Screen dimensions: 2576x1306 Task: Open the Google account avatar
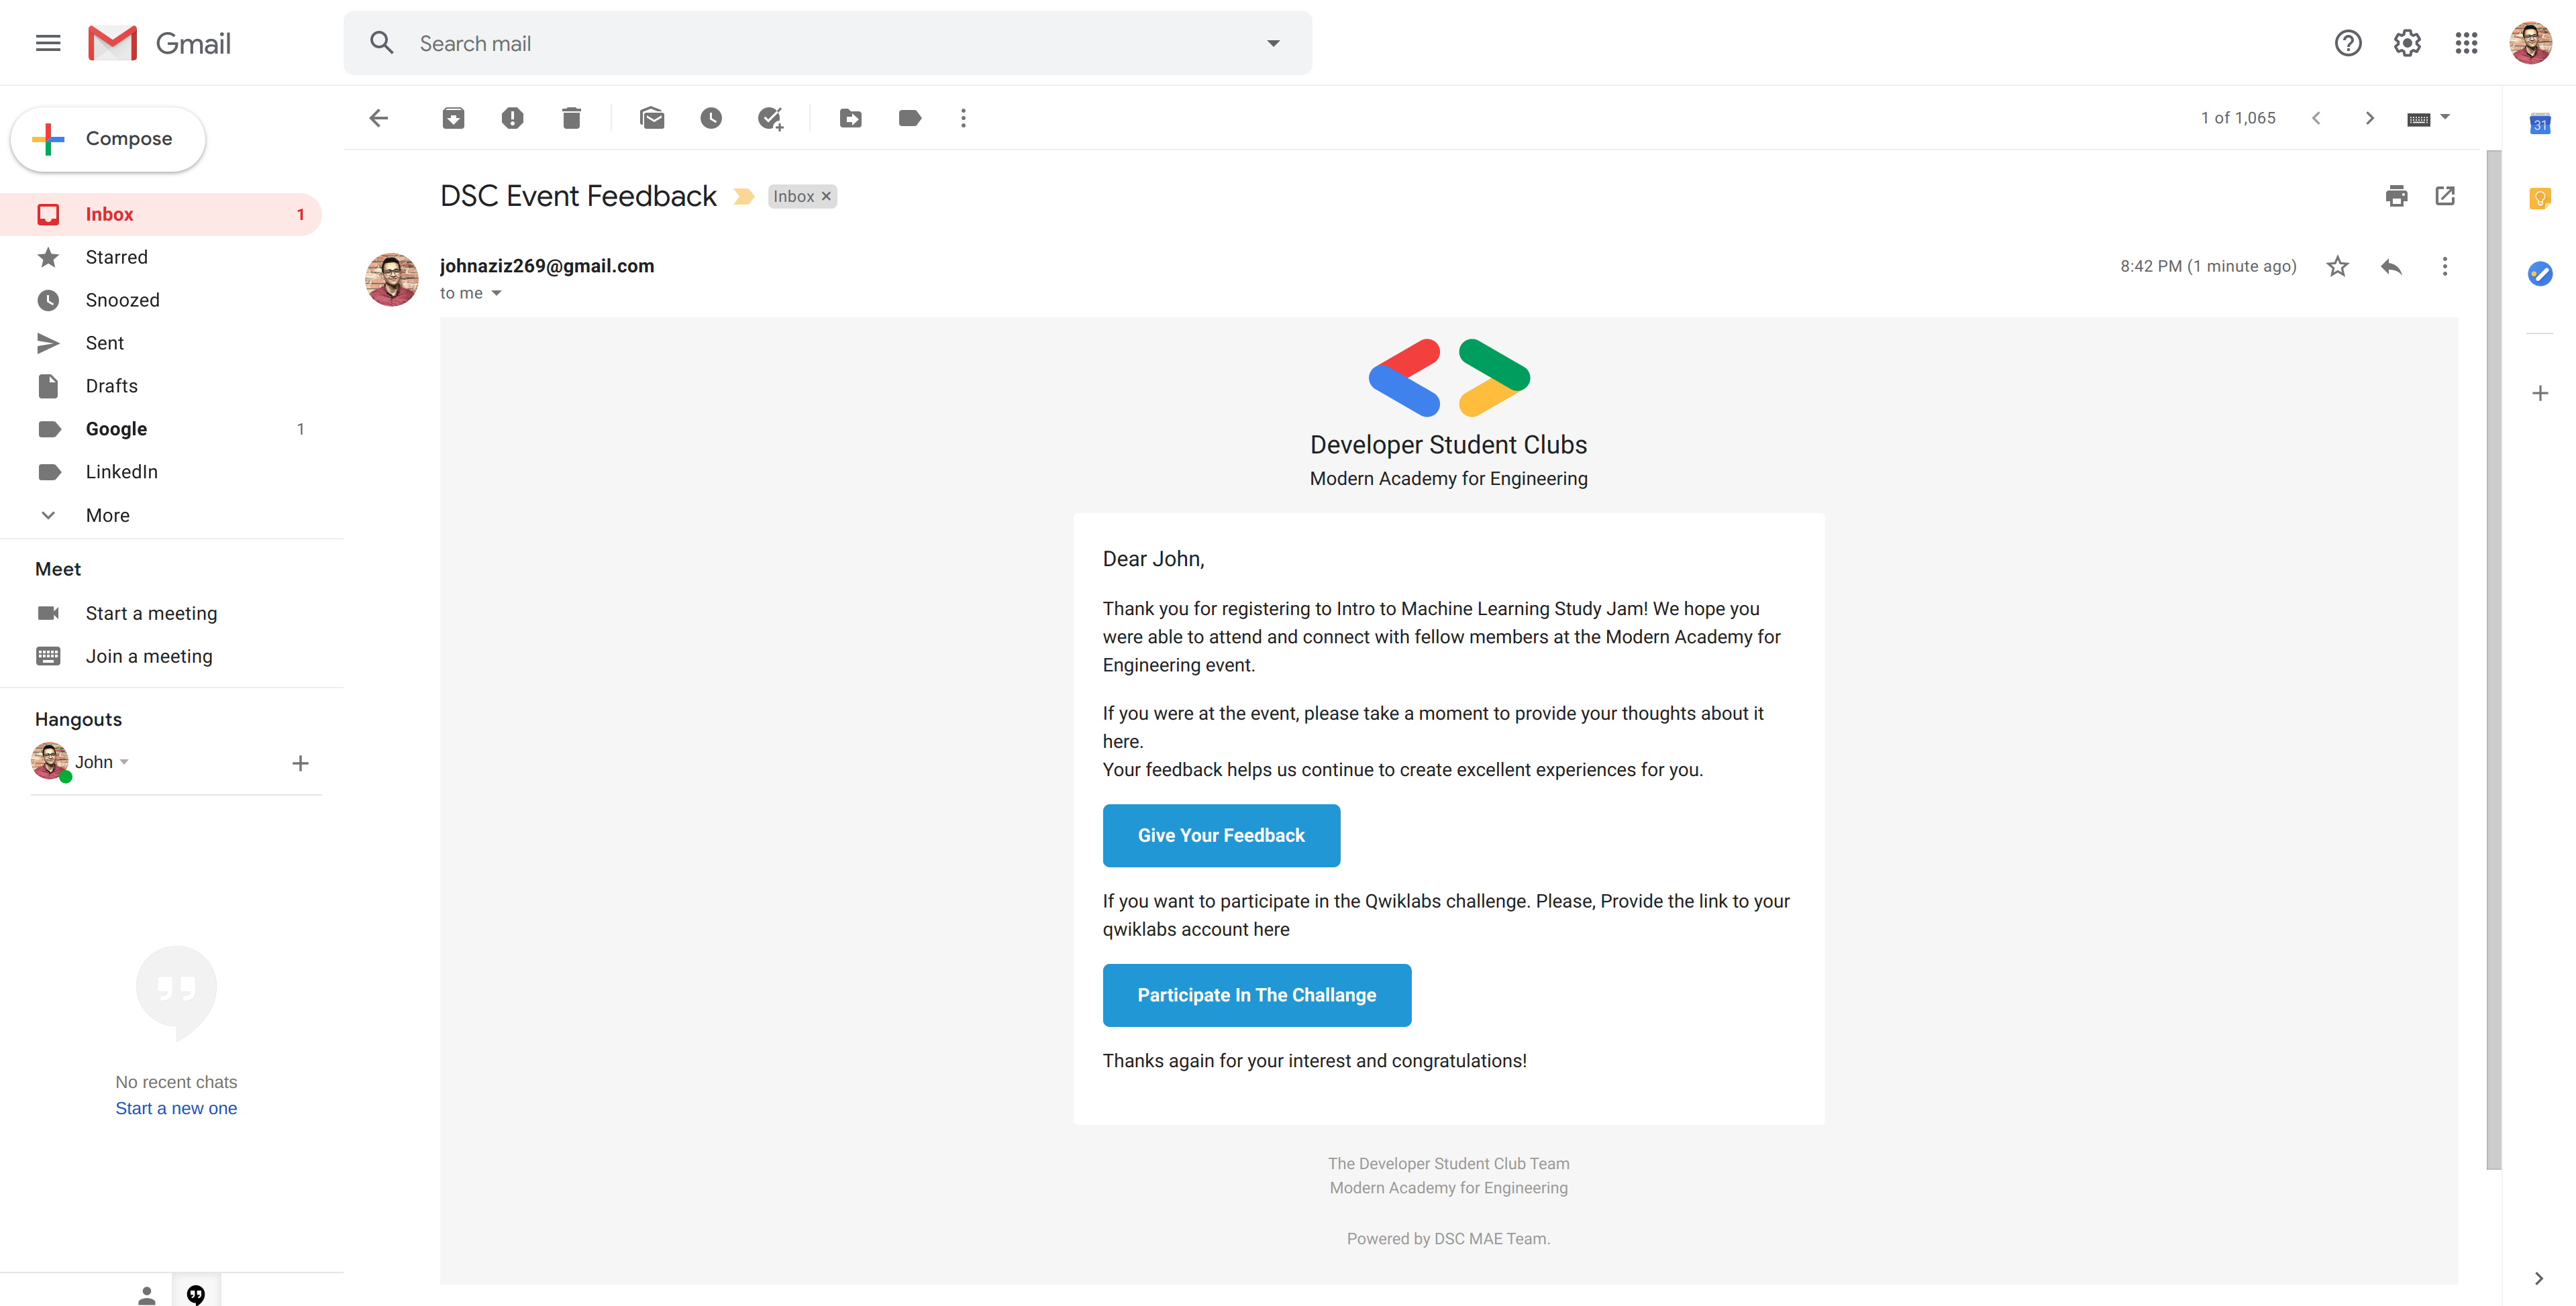(x=2530, y=43)
